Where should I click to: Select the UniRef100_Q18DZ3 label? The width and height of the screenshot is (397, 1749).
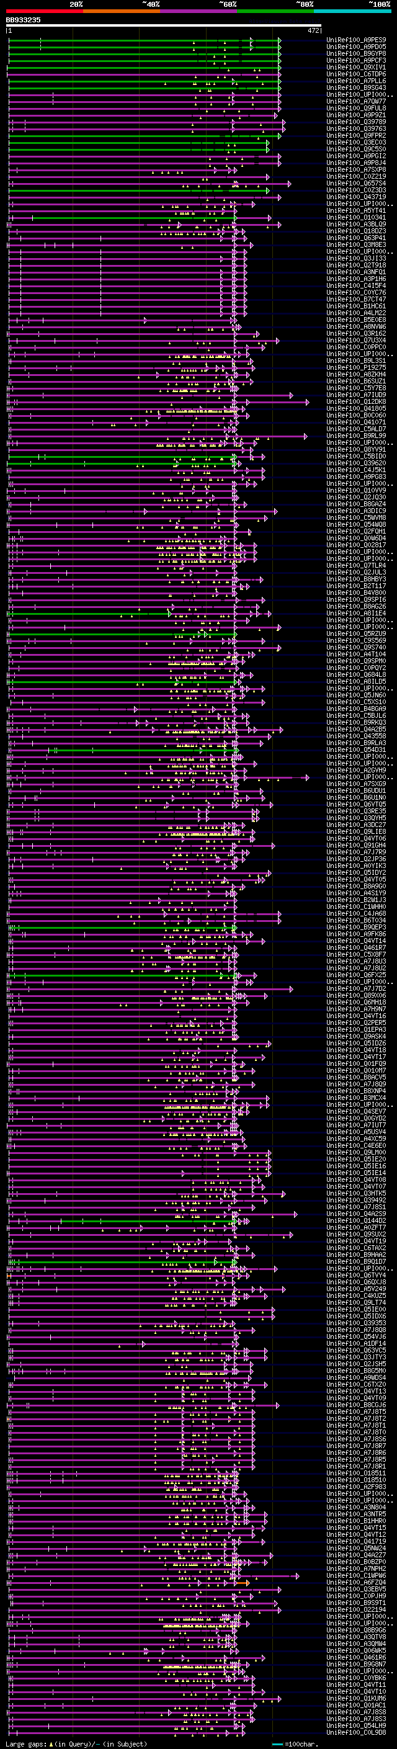[x=356, y=231]
